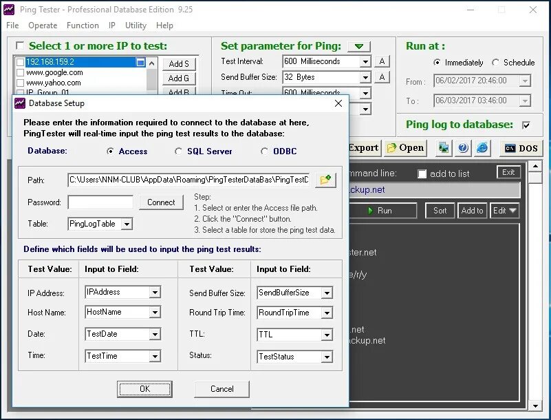This screenshot has width=551, height=420.
Task: Expand the RoundTripTime field dropdown
Action: (x=327, y=313)
